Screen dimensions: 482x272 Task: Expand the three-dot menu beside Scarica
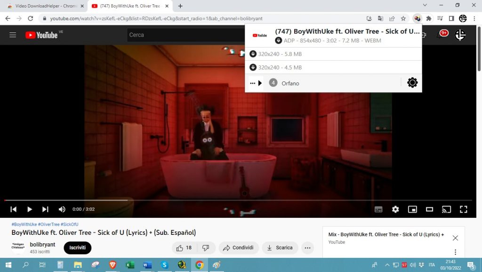308,248
